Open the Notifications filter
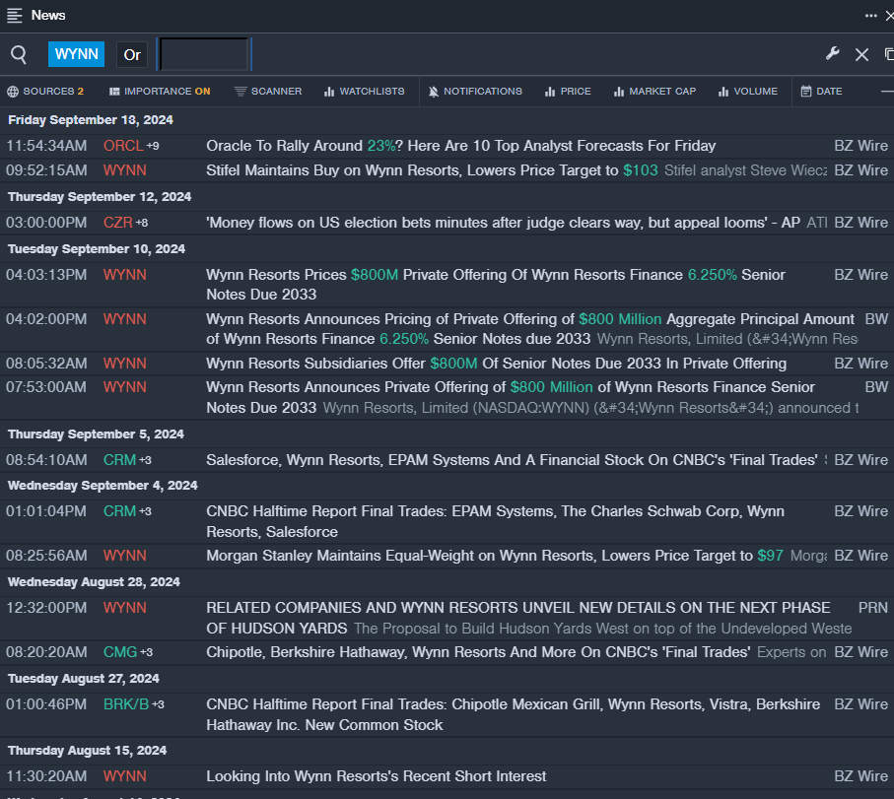The width and height of the screenshot is (894, 799). [x=475, y=92]
